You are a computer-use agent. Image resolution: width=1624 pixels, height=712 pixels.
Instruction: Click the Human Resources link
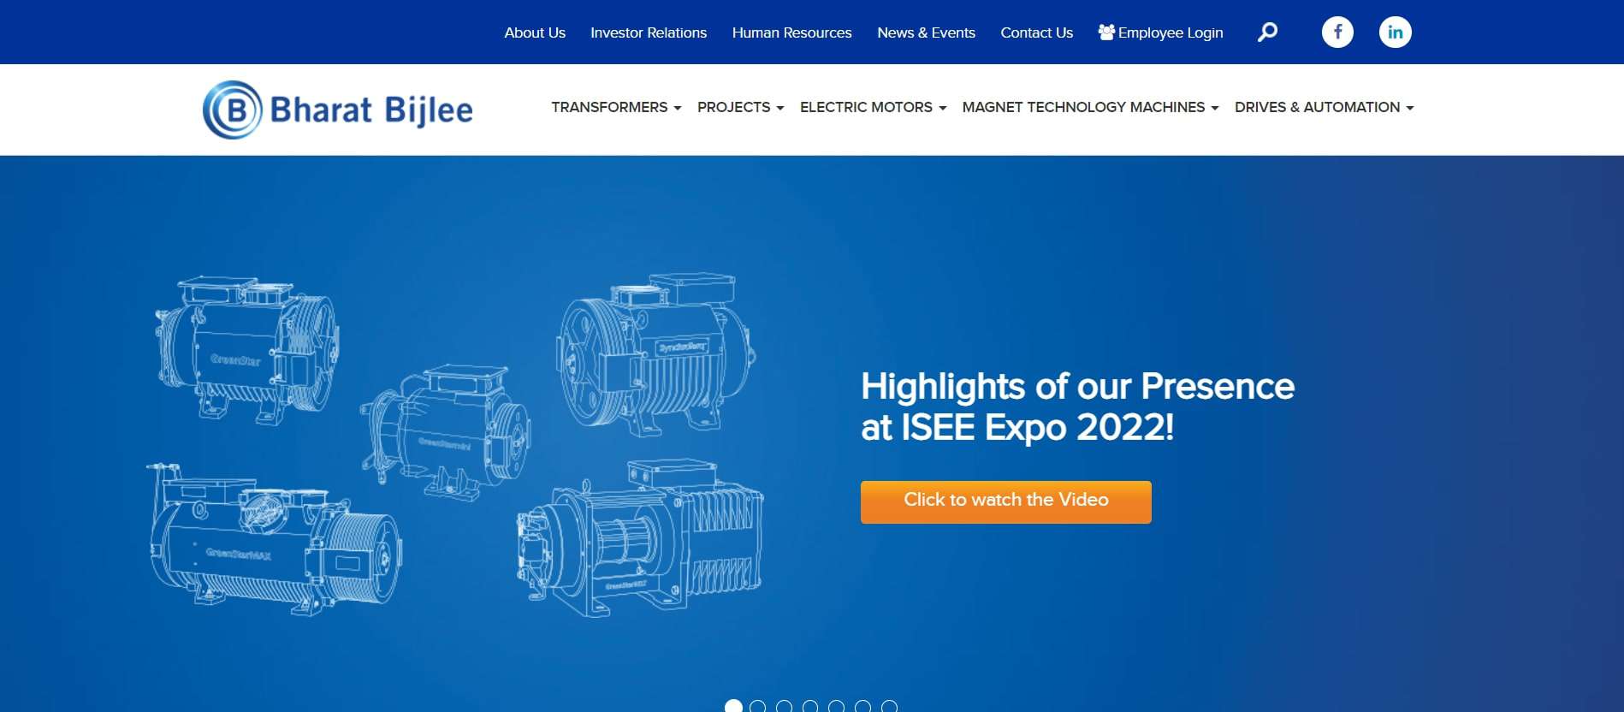[791, 33]
